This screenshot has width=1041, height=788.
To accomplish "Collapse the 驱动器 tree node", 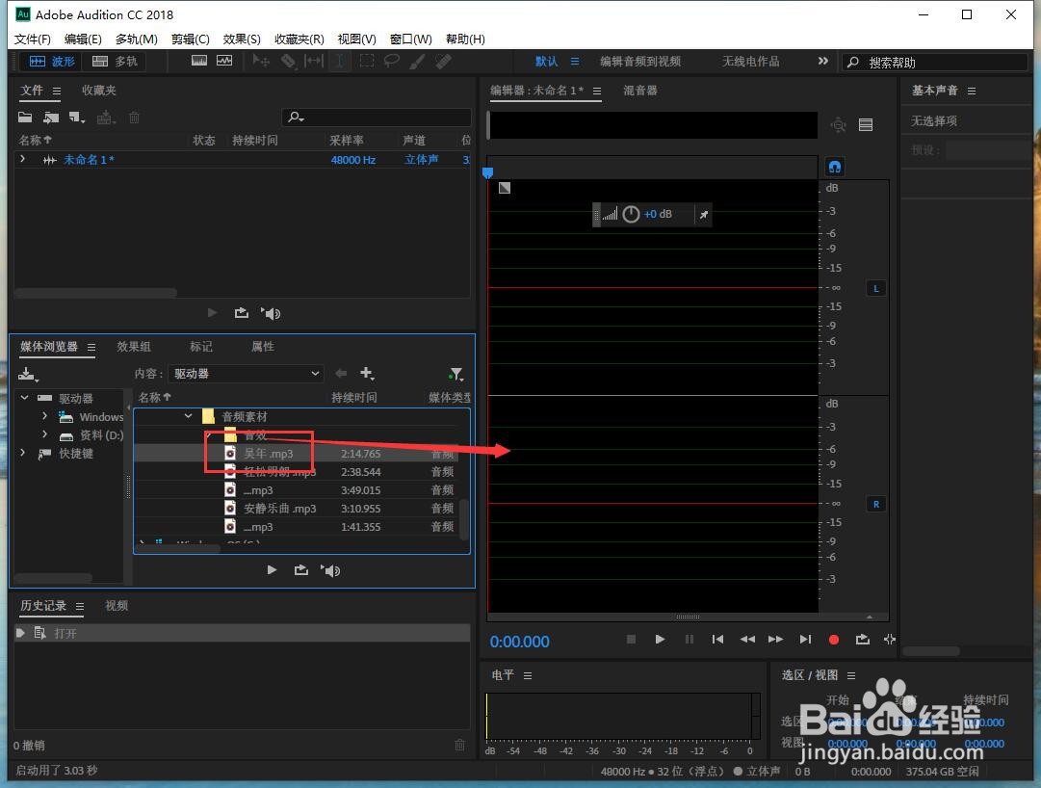I will tap(25, 398).
